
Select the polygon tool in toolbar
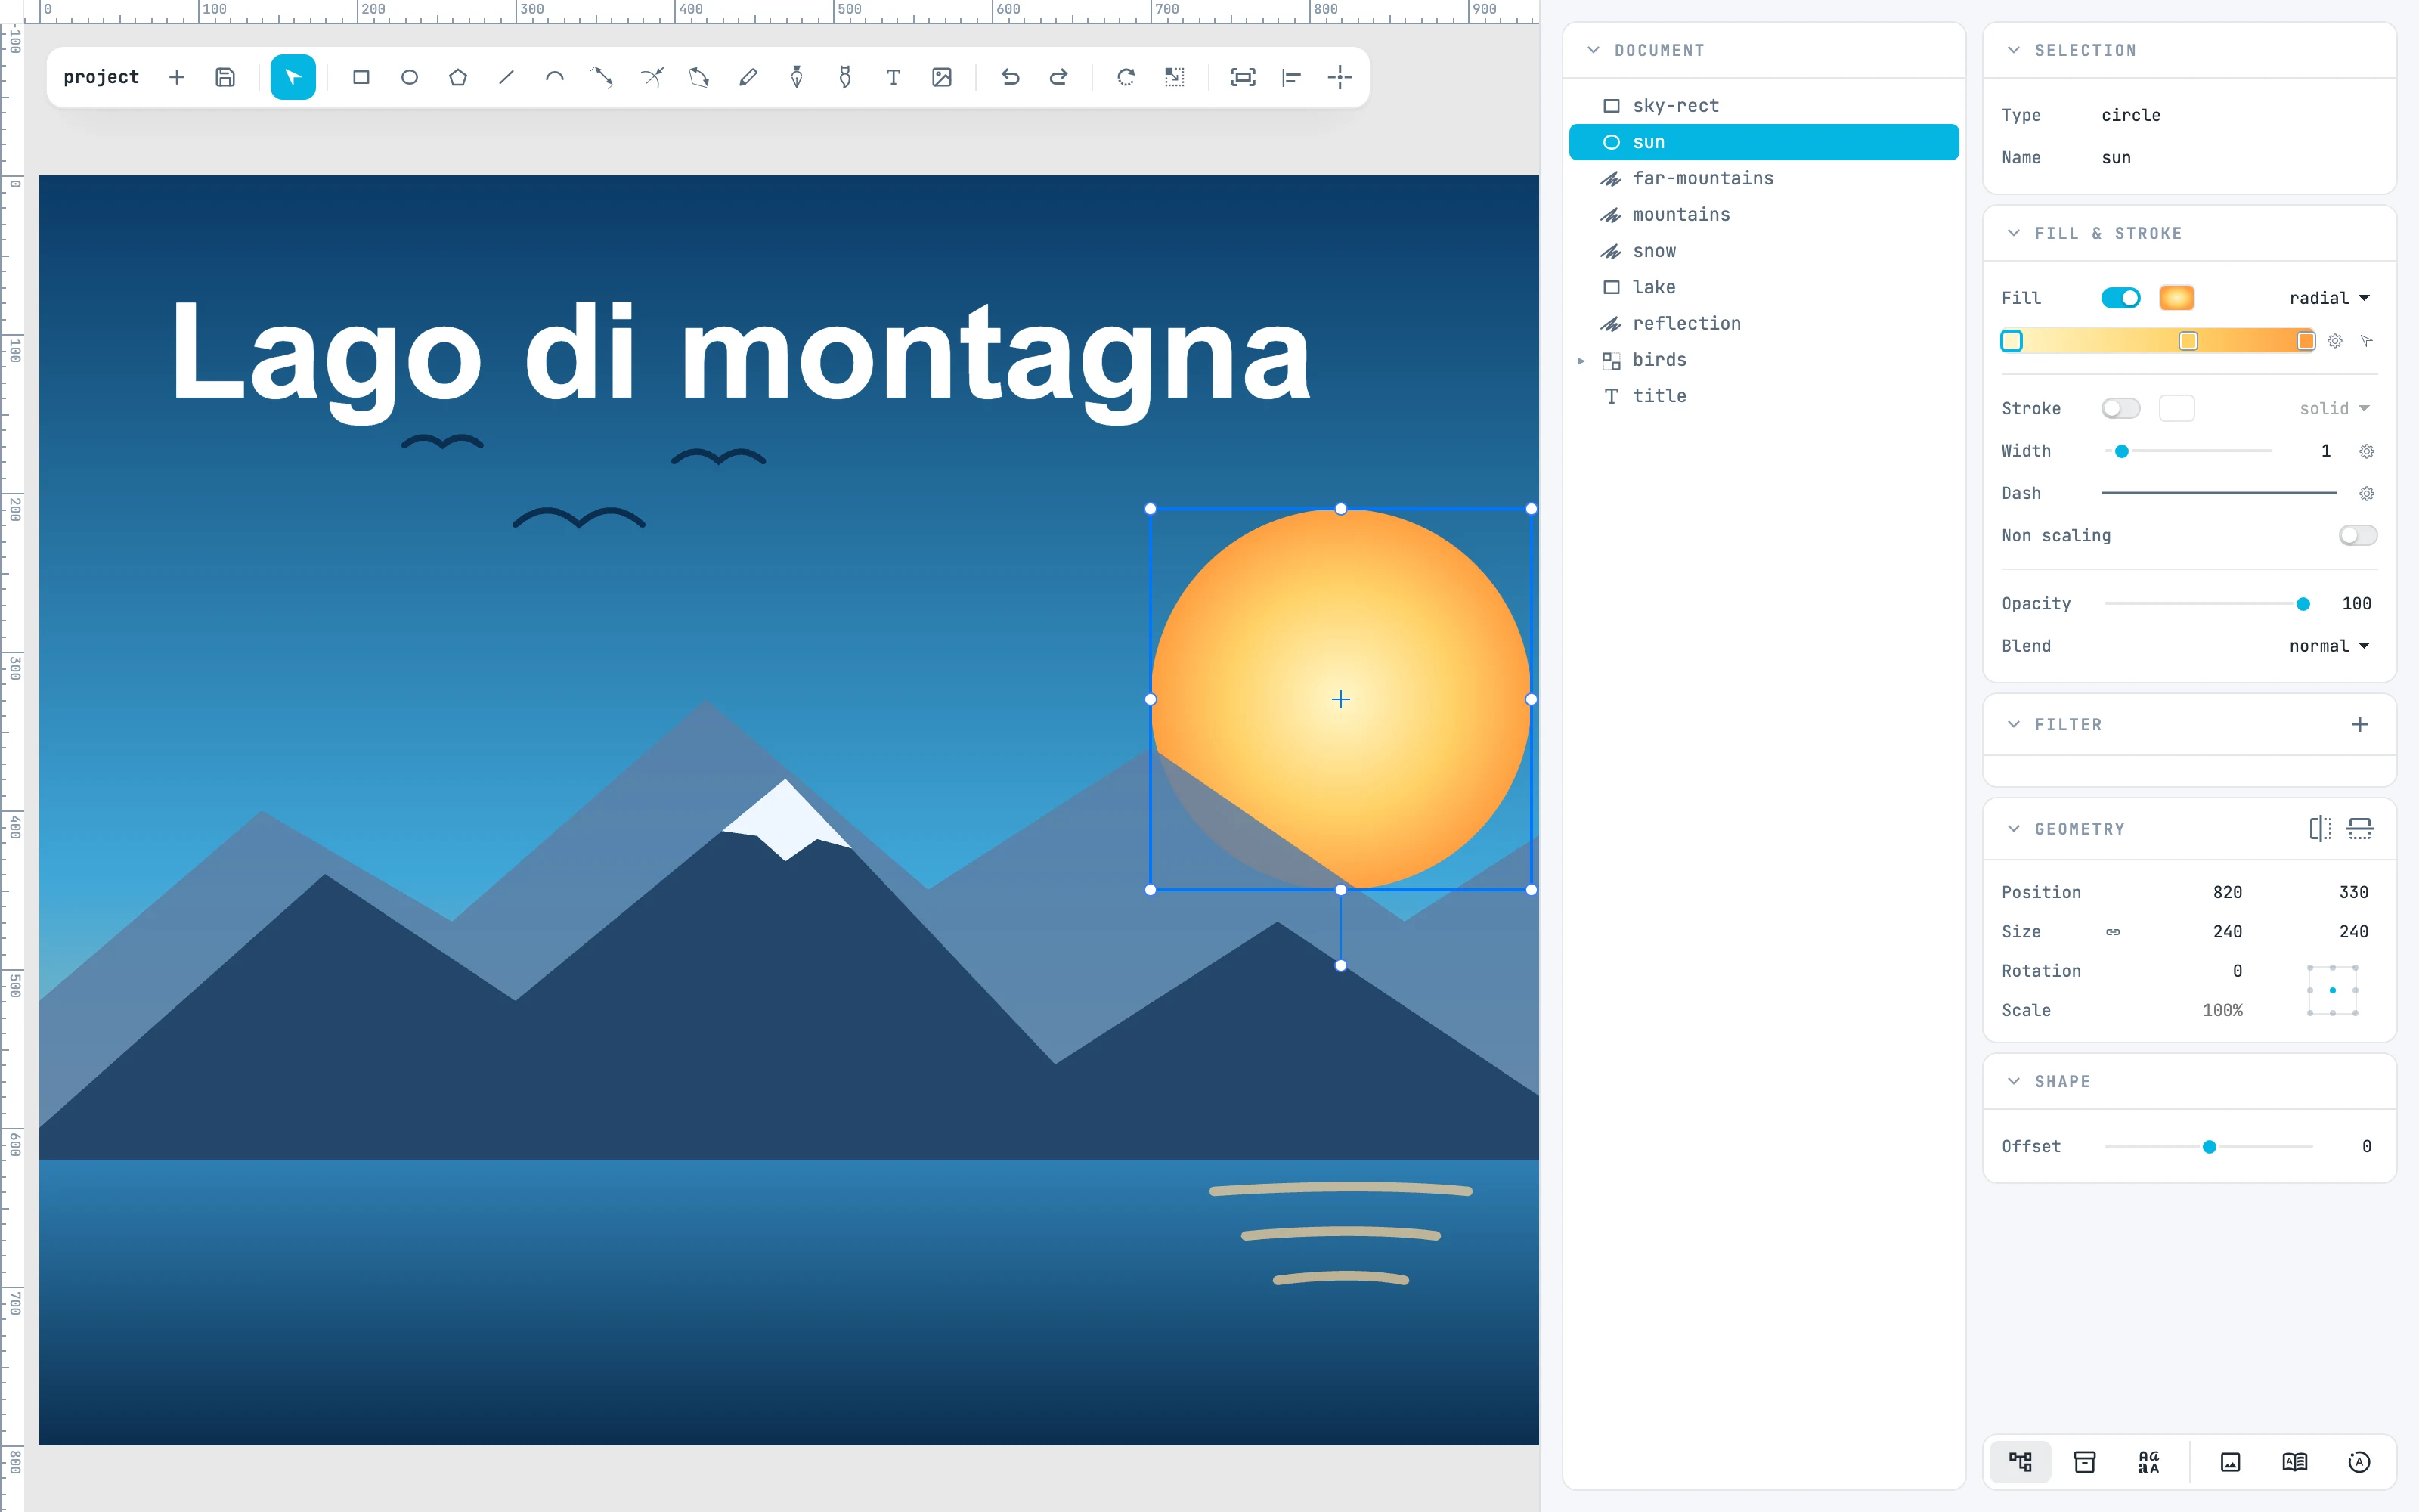click(458, 77)
